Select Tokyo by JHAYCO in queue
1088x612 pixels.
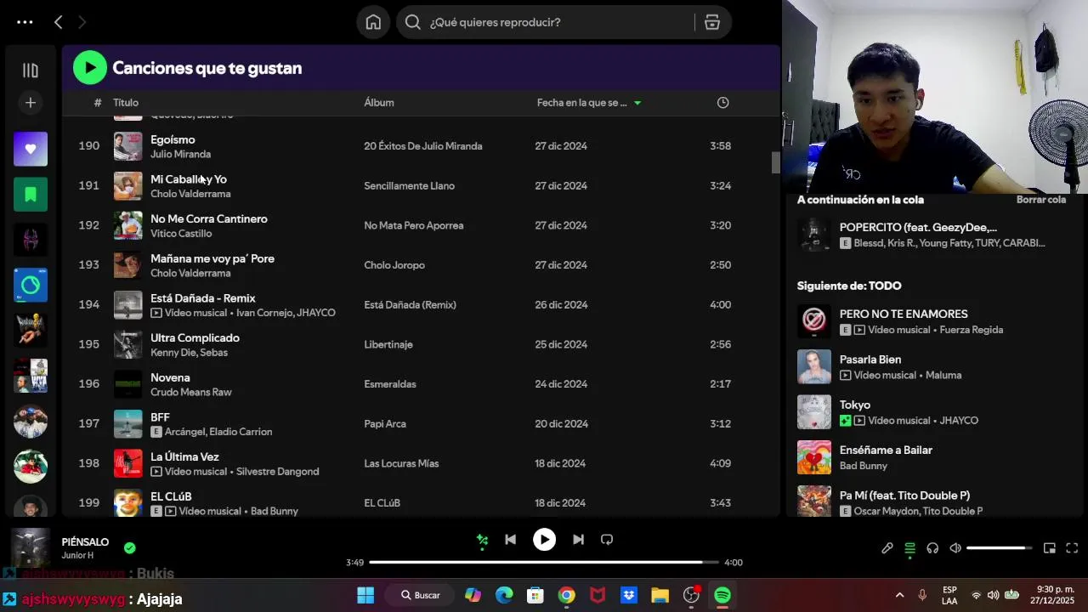pyautogui.click(x=855, y=405)
